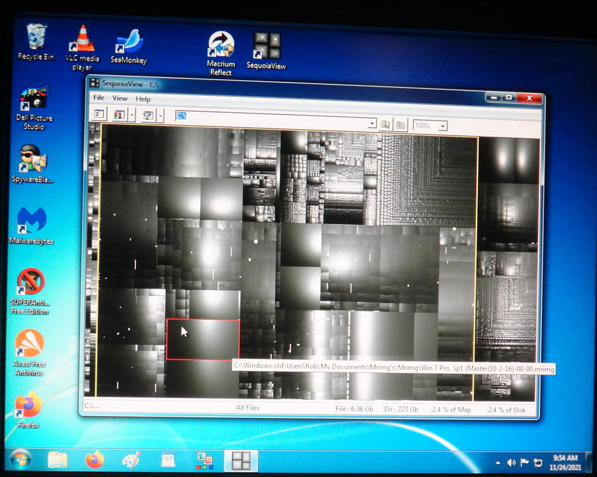Expand the filter dropdown arrow

click(160, 116)
